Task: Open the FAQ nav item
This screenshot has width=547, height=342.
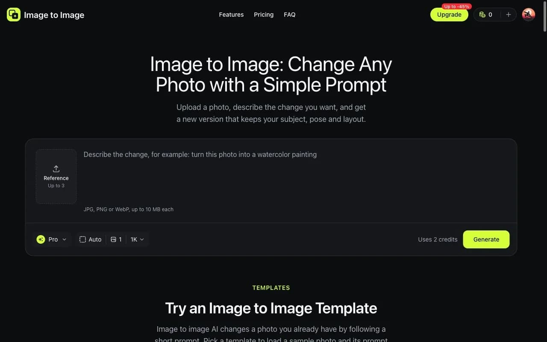Action: 289,15
